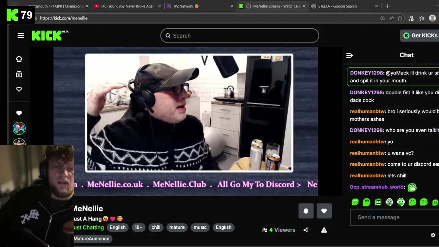
Task: Follow MeNellie using the heart button
Action: click(x=324, y=211)
